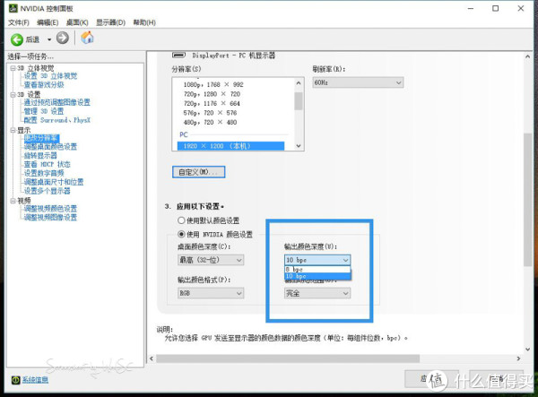Open the Home page icon

87,38
